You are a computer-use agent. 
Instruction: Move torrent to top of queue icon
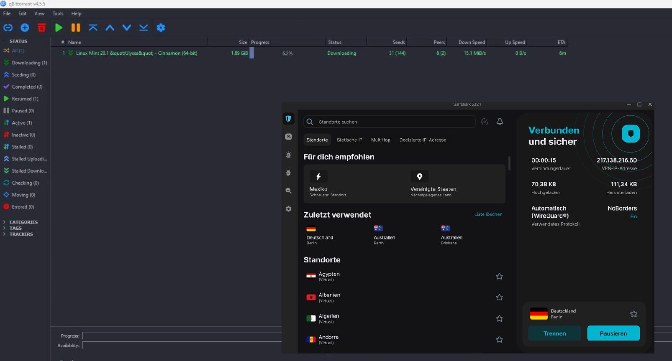tap(93, 28)
